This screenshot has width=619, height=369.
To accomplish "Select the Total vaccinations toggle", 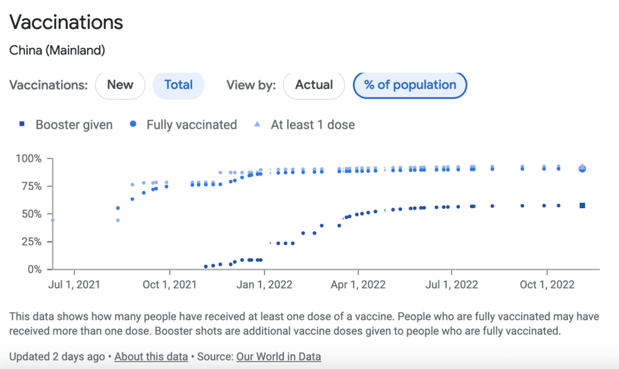I will [178, 85].
